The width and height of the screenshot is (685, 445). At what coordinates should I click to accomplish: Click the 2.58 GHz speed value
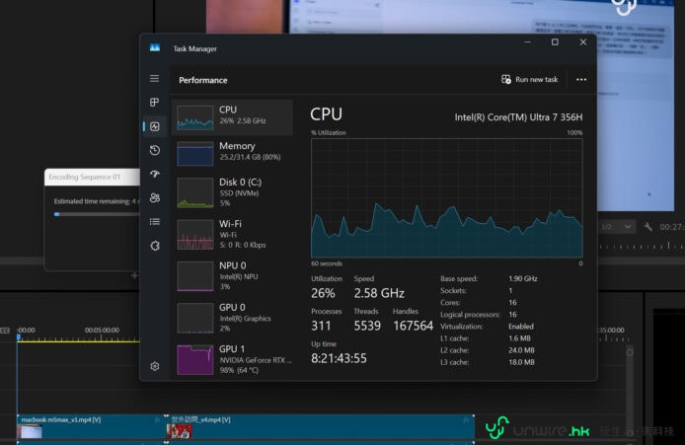coord(379,293)
